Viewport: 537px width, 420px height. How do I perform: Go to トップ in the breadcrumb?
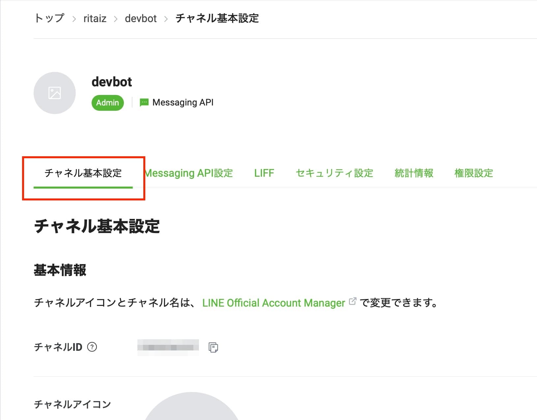click(x=49, y=18)
